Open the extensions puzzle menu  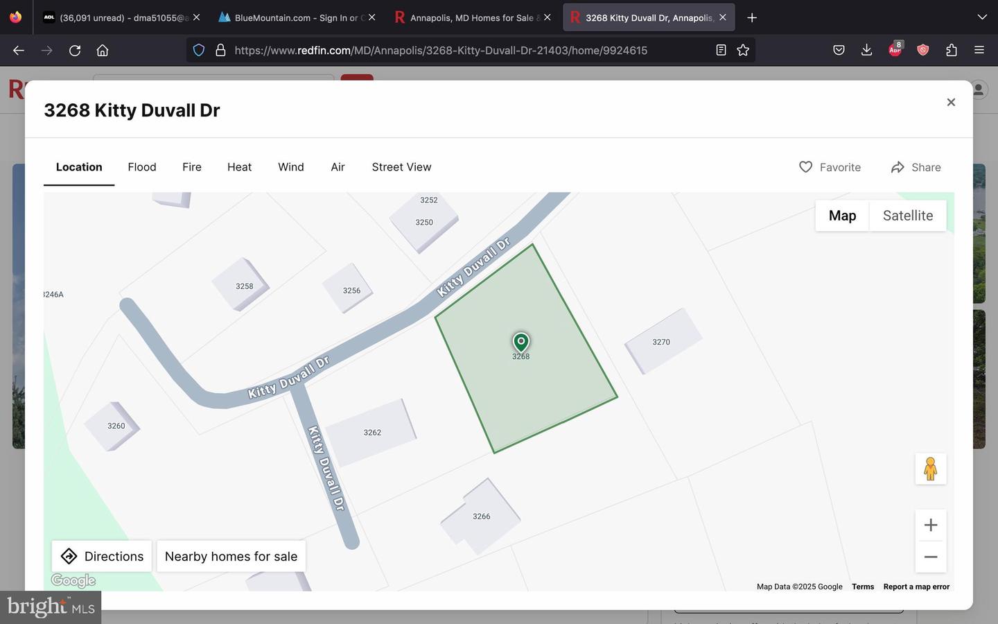951,50
